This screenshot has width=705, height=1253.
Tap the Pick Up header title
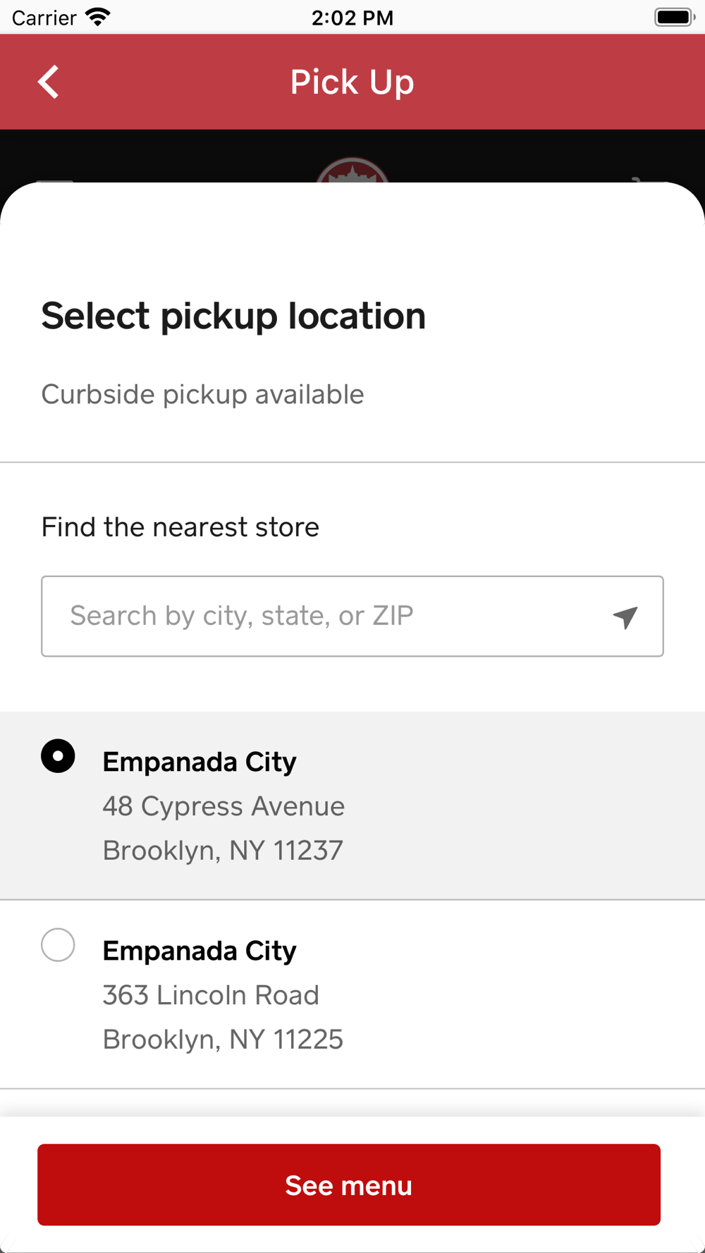(x=352, y=82)
